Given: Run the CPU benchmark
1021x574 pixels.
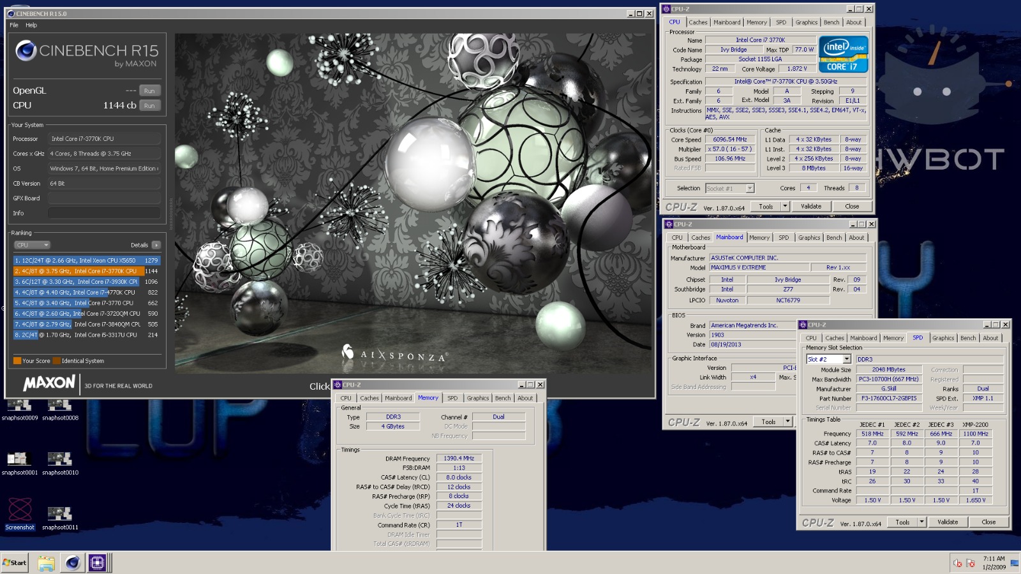Looking at the screenshot, I should tap(149, 105).
